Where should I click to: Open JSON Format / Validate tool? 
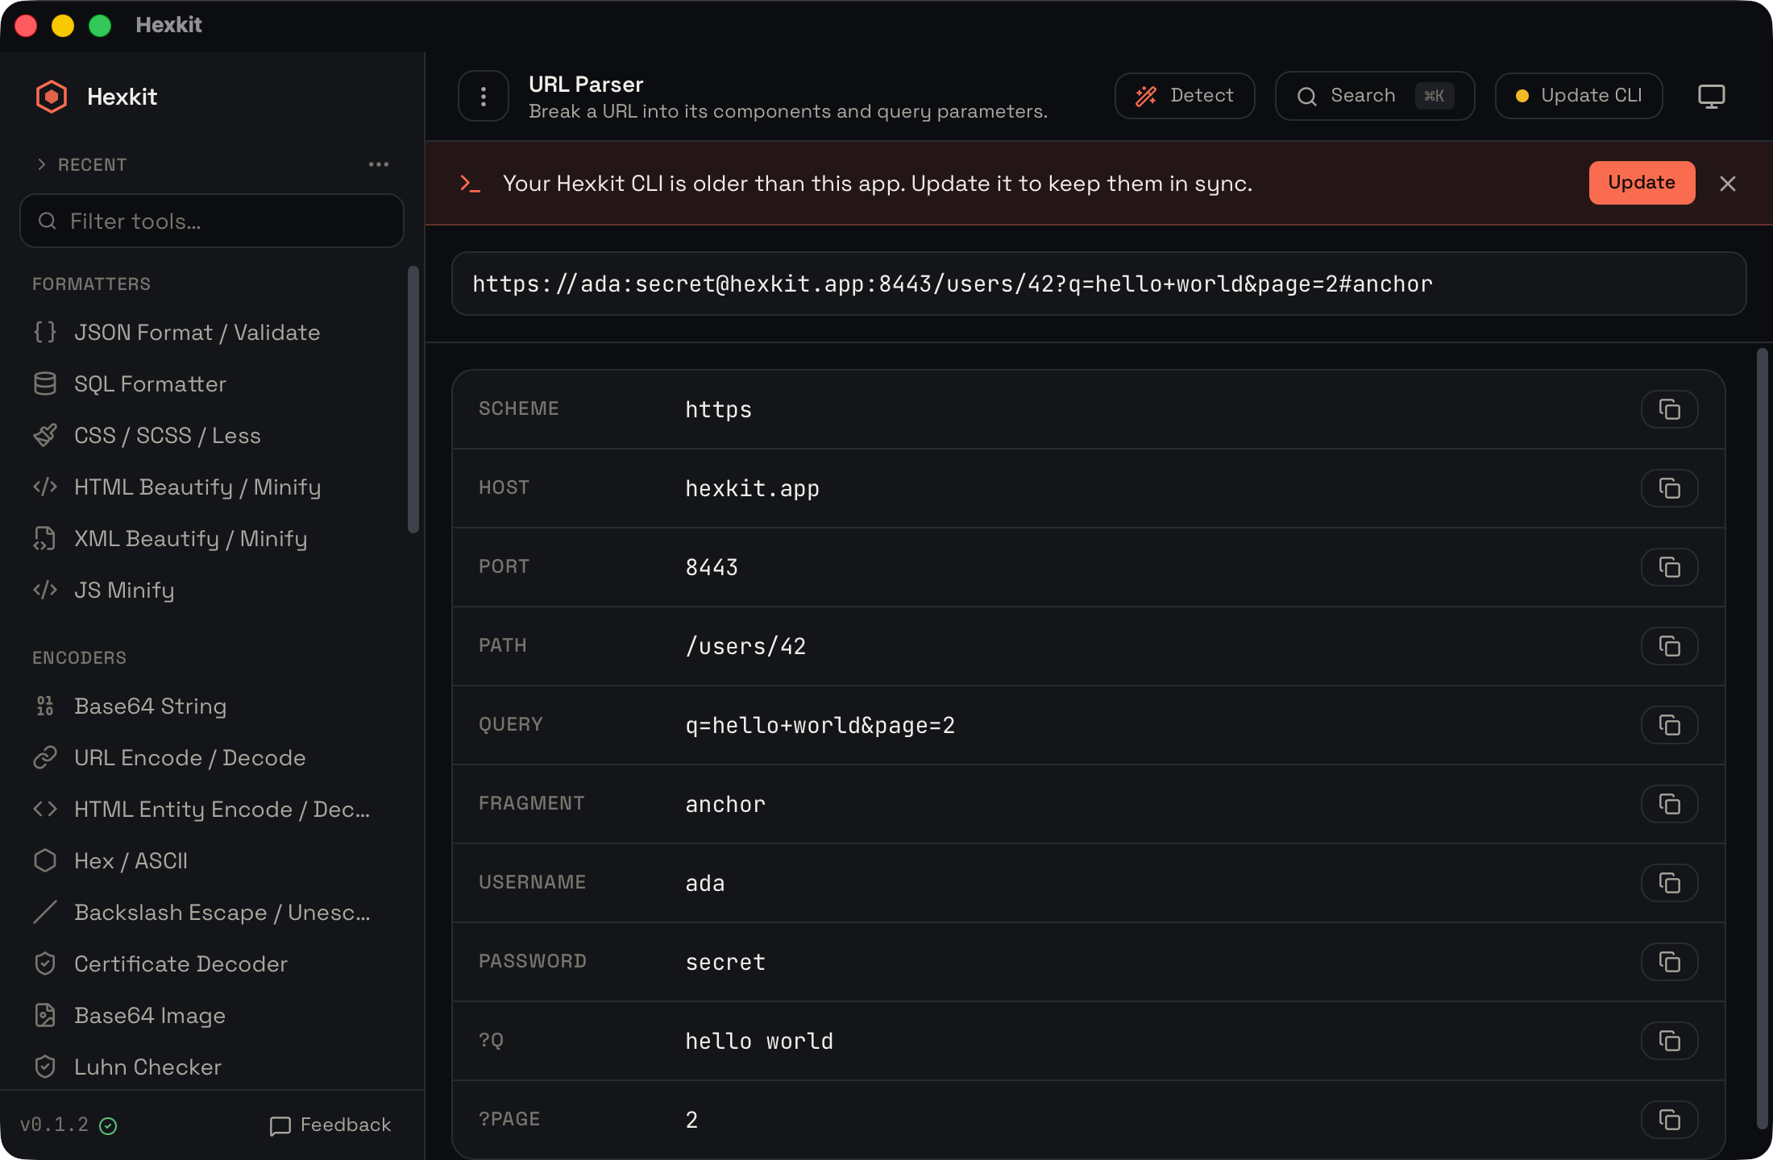[212, 333]
